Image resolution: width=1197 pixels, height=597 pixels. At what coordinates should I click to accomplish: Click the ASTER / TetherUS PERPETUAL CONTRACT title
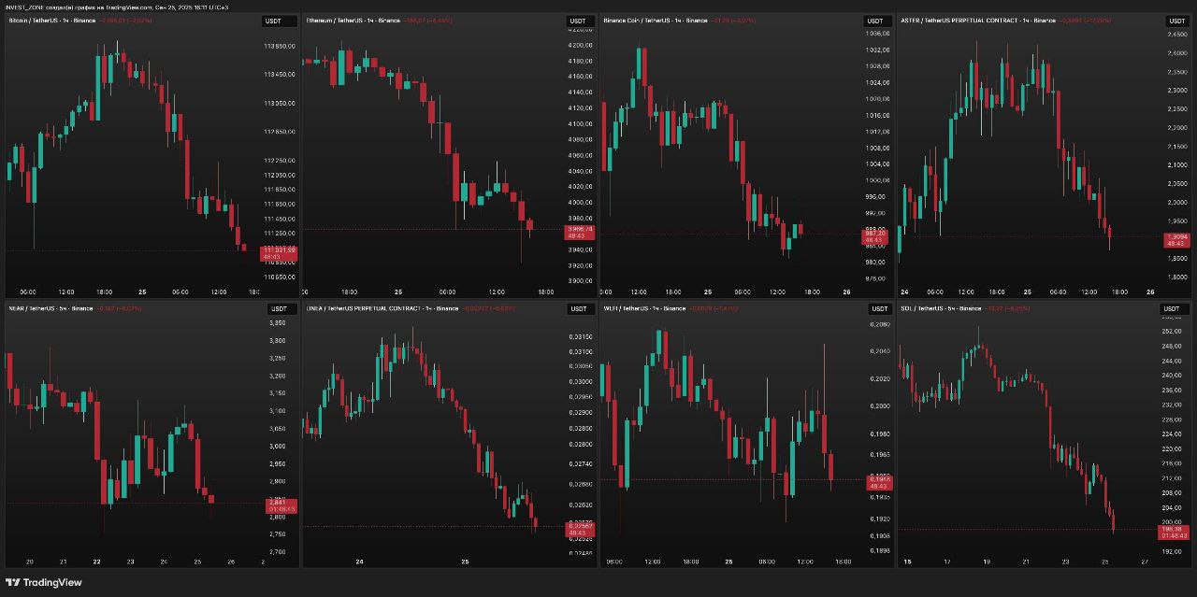(x=978, y=20)
